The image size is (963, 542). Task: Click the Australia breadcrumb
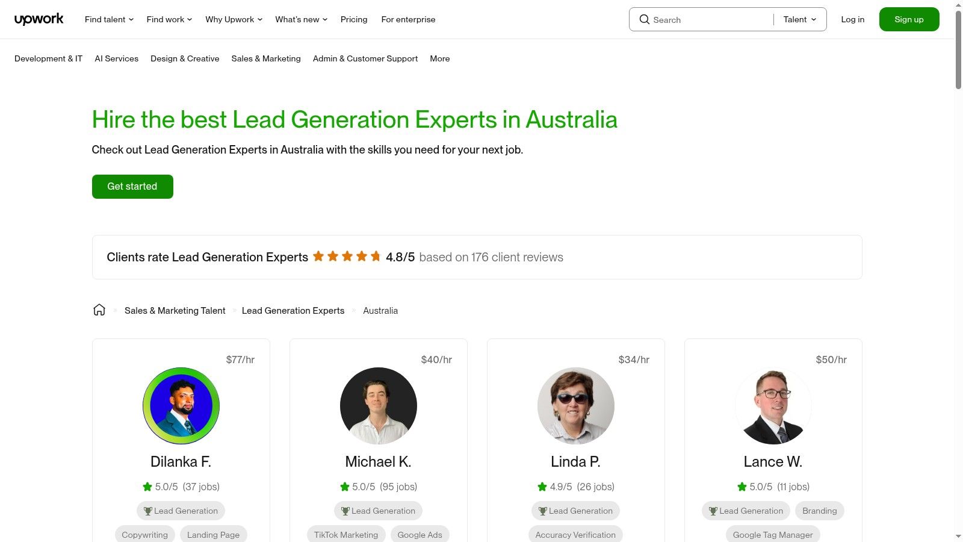click(x=380, y=311)
